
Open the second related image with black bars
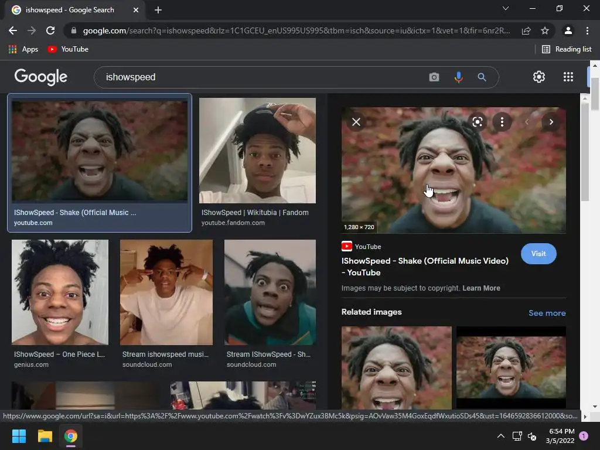tap(511, 368)
